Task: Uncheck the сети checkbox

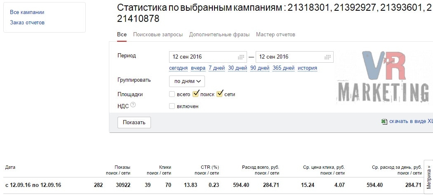Action: (220, 94)
